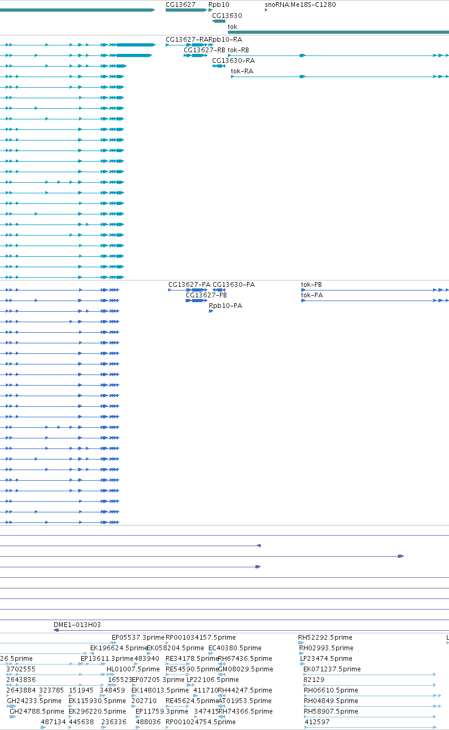Image resolution: width=449 pixels, height=730 pixels.
Task: Click the tok-RA transcript label
Action: click(x=242, y=71)
